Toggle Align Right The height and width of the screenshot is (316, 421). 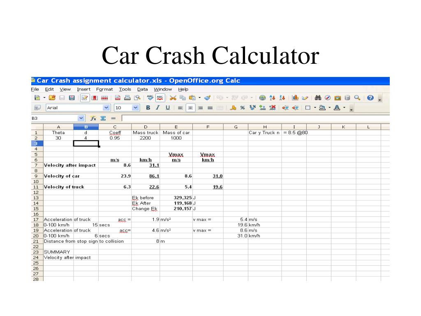(x=200, y=108)
